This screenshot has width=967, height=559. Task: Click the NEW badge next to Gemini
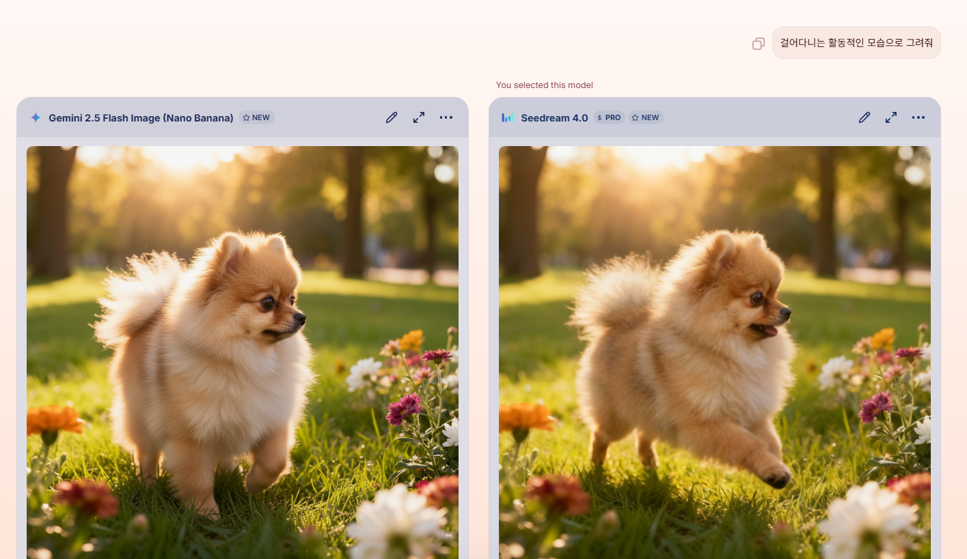(257, 117)
